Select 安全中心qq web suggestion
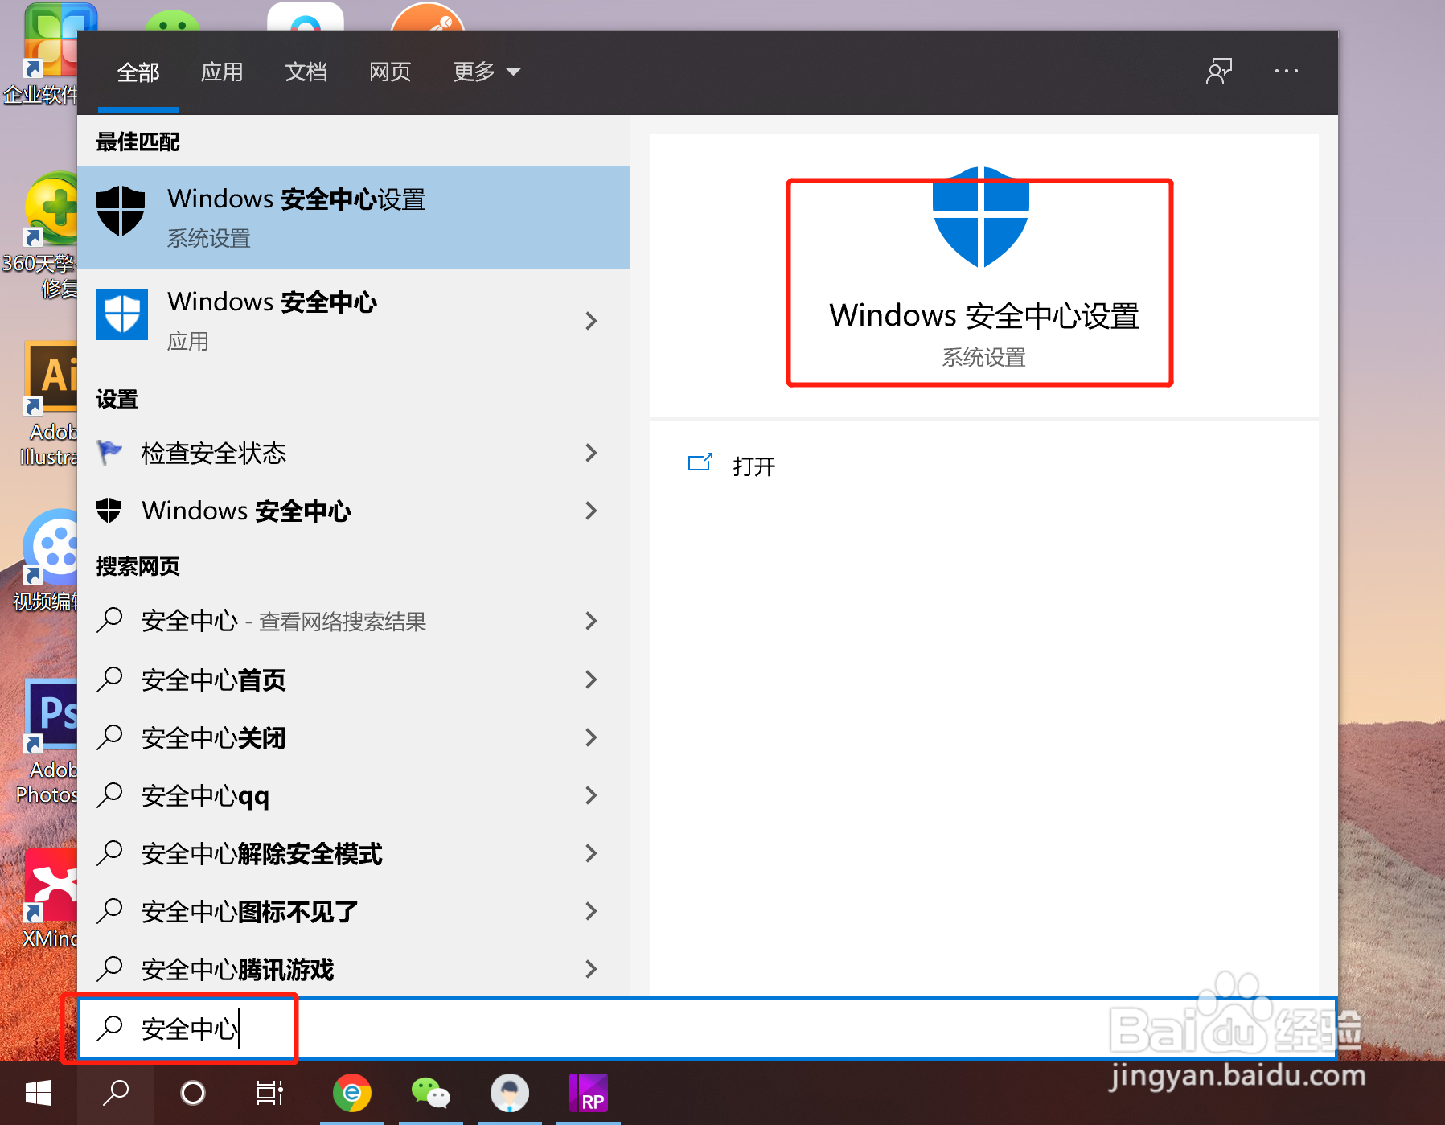The width and height of the screenshot is (1445, 1125). (354, 795)
